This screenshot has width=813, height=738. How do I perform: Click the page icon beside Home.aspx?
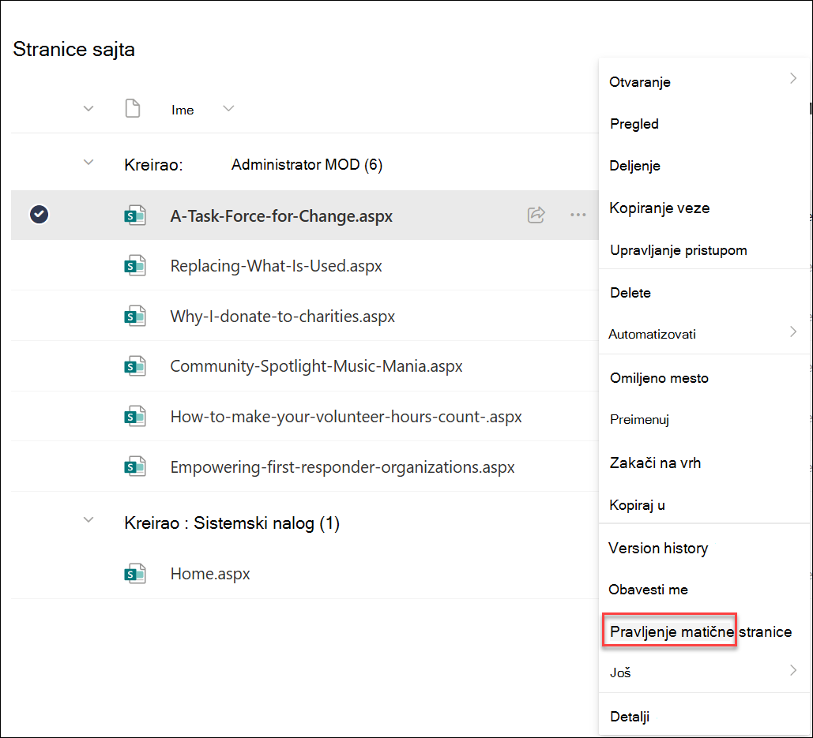[x=135, y=574]
